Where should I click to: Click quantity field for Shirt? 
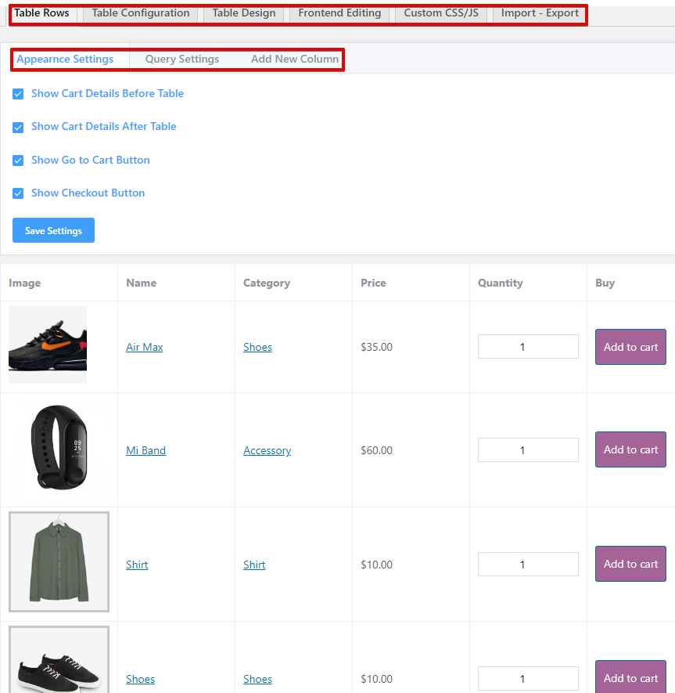528,564
